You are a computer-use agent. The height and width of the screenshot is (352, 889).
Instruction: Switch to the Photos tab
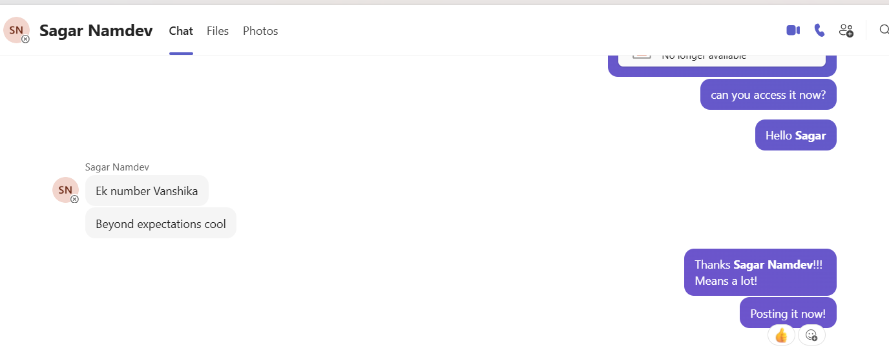pyautogui.click(x=260, y=31)
